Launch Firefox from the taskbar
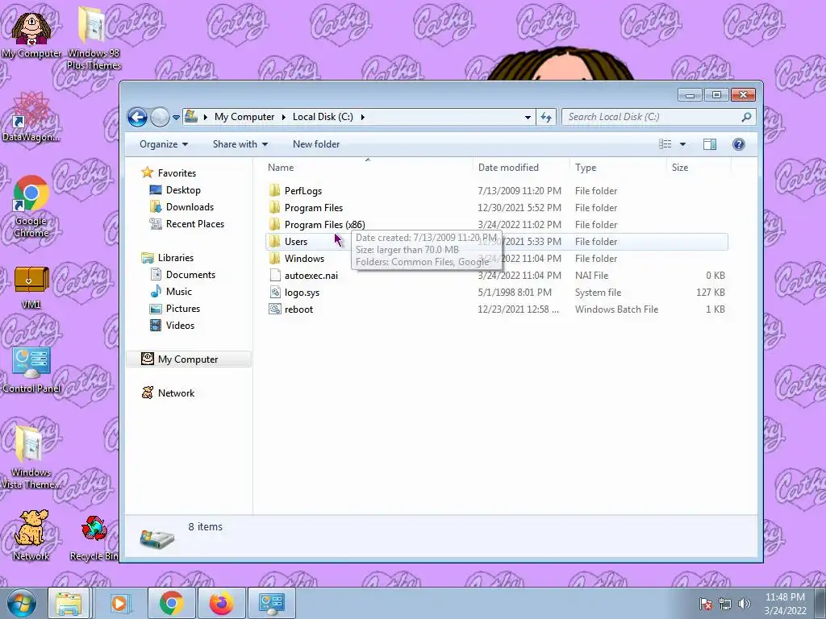This screenshot has width=826, height=619. click(221, 603)
